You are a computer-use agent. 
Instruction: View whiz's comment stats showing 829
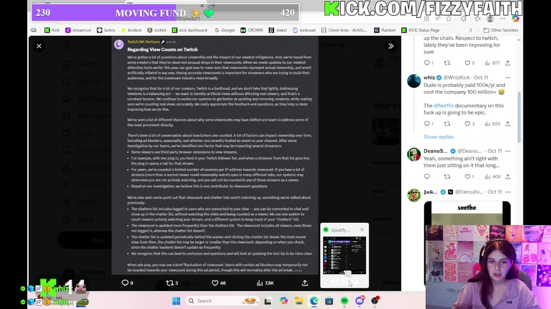click(x=492, y=124)
